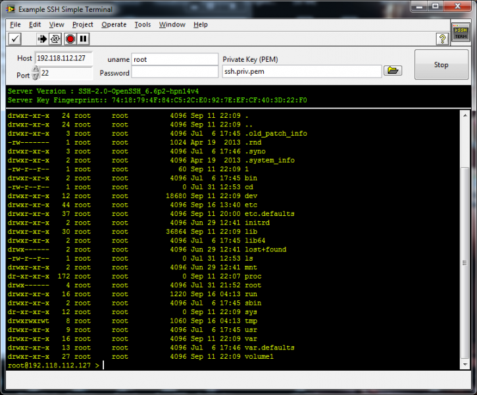This screenshot has height=395, width=477.
Task: Click the Run arrow toolbar icon
Action: click(x=41, y=39)
